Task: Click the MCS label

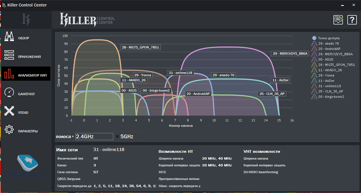Action: [x=162, y=172]
